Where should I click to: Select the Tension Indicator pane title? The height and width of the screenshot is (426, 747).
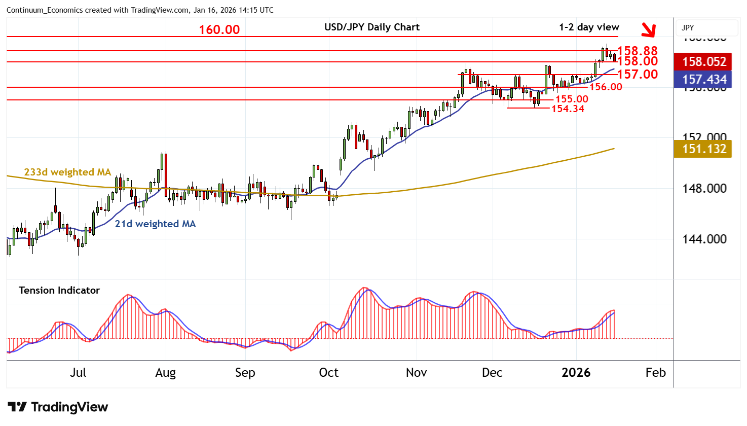tap(59, 291)
